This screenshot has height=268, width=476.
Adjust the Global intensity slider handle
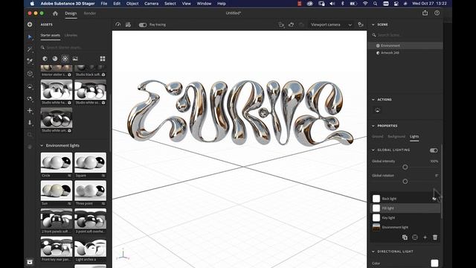tap(405, 167)
